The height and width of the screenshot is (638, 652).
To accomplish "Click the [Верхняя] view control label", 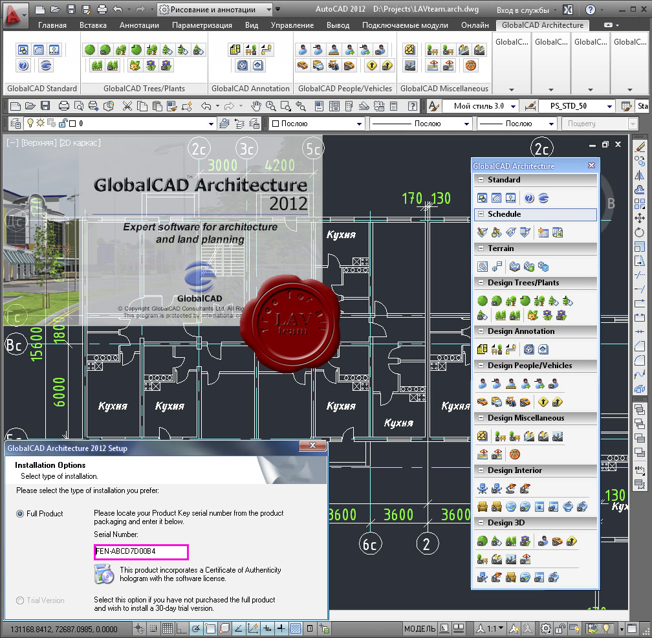I will click(39, 142).
